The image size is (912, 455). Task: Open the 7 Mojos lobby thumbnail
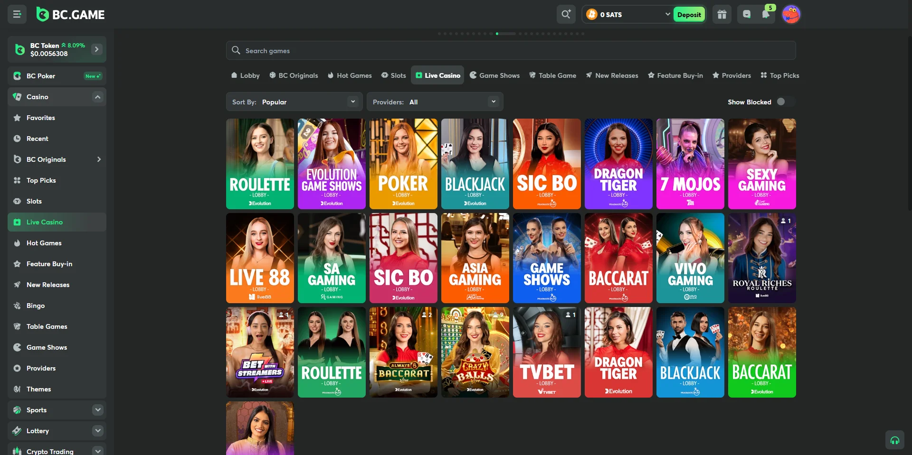click(690, 164)
